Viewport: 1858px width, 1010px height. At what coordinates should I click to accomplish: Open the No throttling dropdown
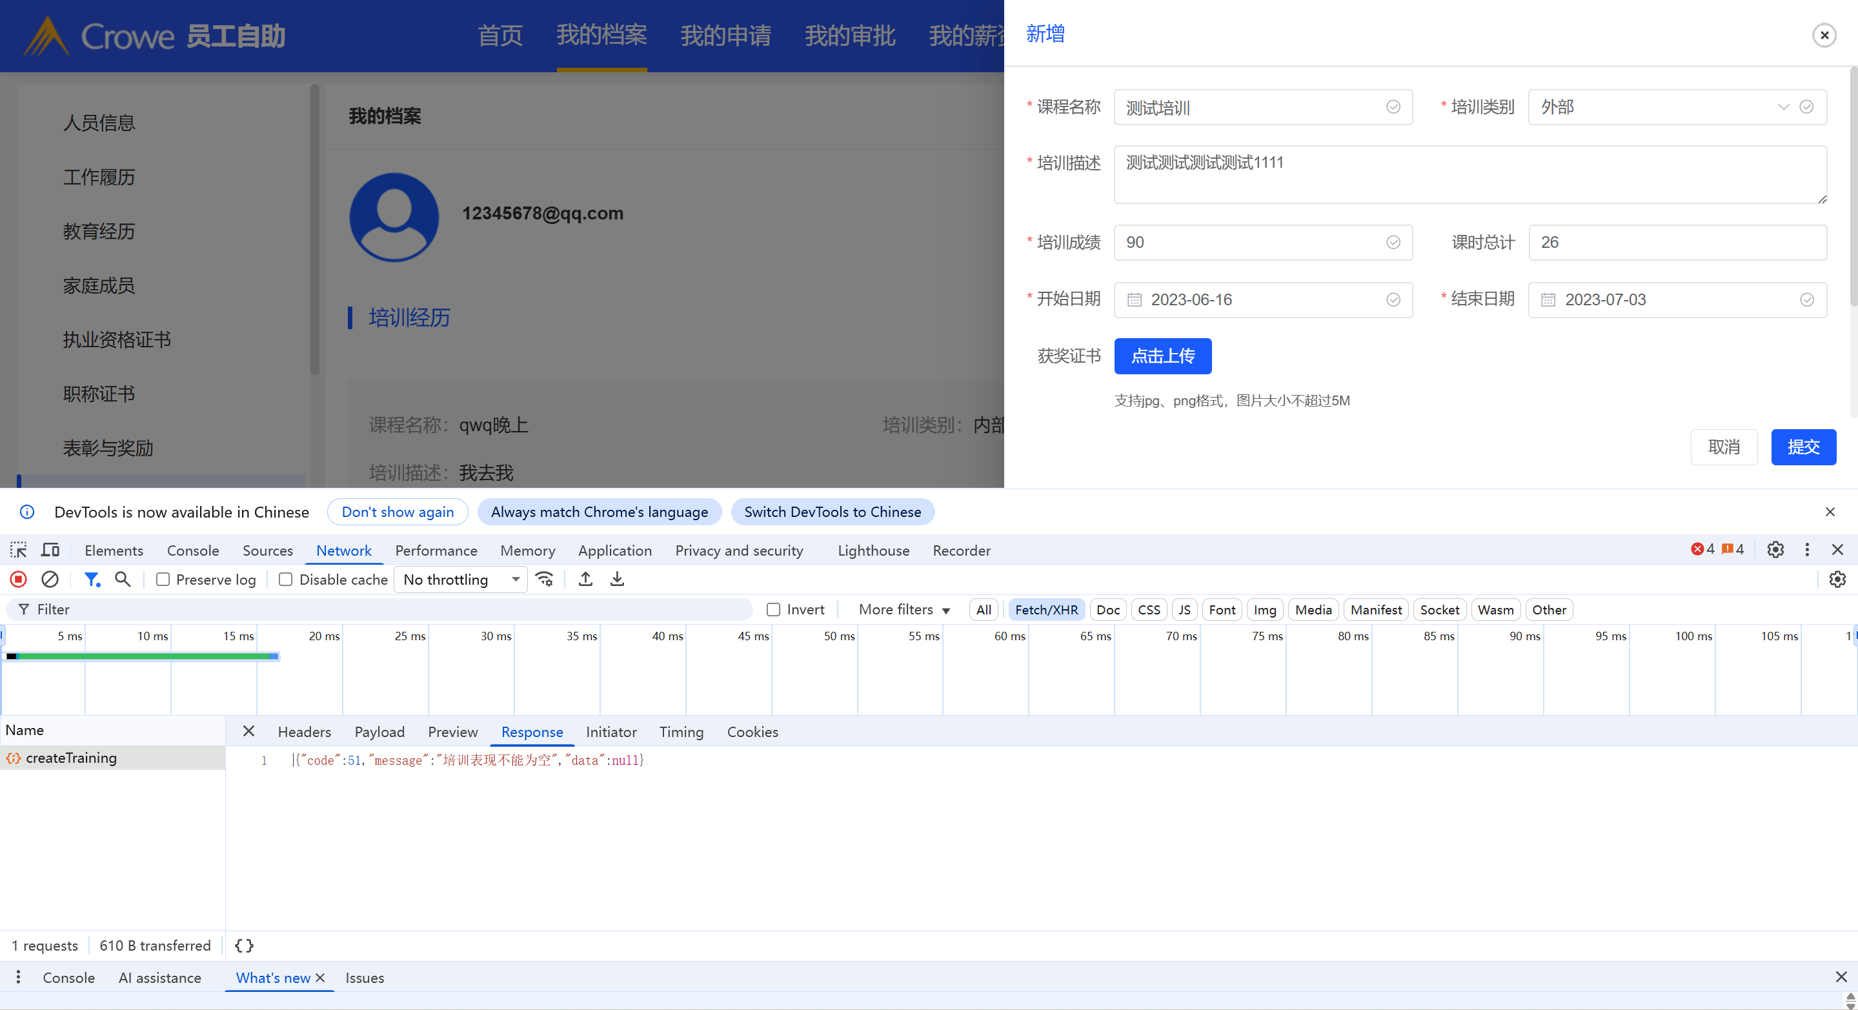pyautogui.click(x=460, y=580)
